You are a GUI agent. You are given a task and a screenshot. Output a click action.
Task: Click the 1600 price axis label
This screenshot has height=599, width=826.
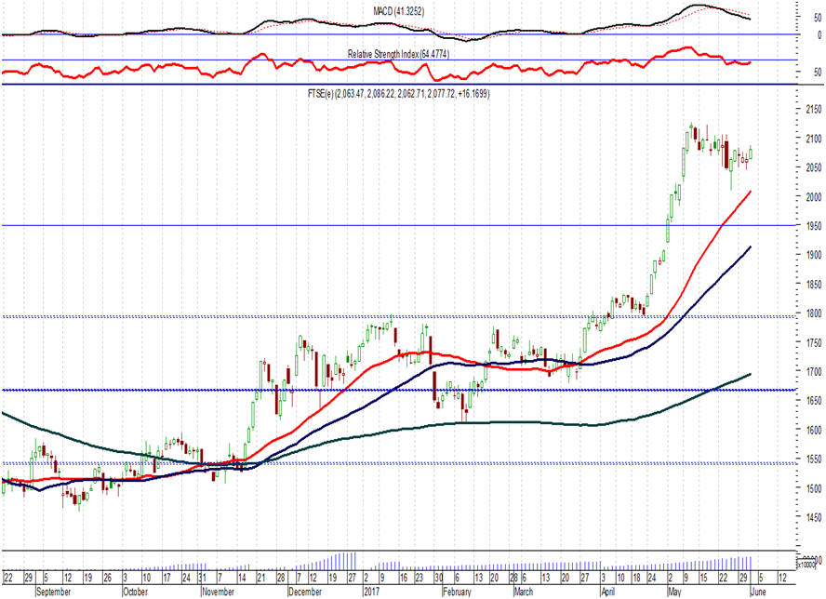click(x=813, y=431)
